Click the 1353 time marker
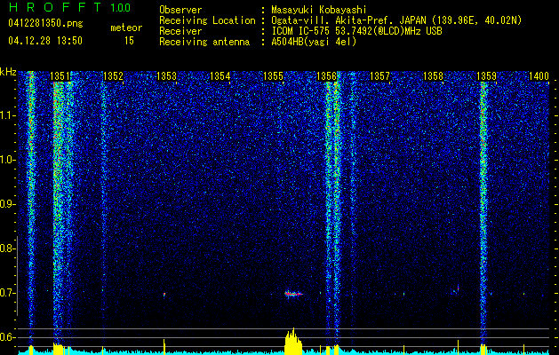Screen dimensions: 559x355 click(166, 76)
